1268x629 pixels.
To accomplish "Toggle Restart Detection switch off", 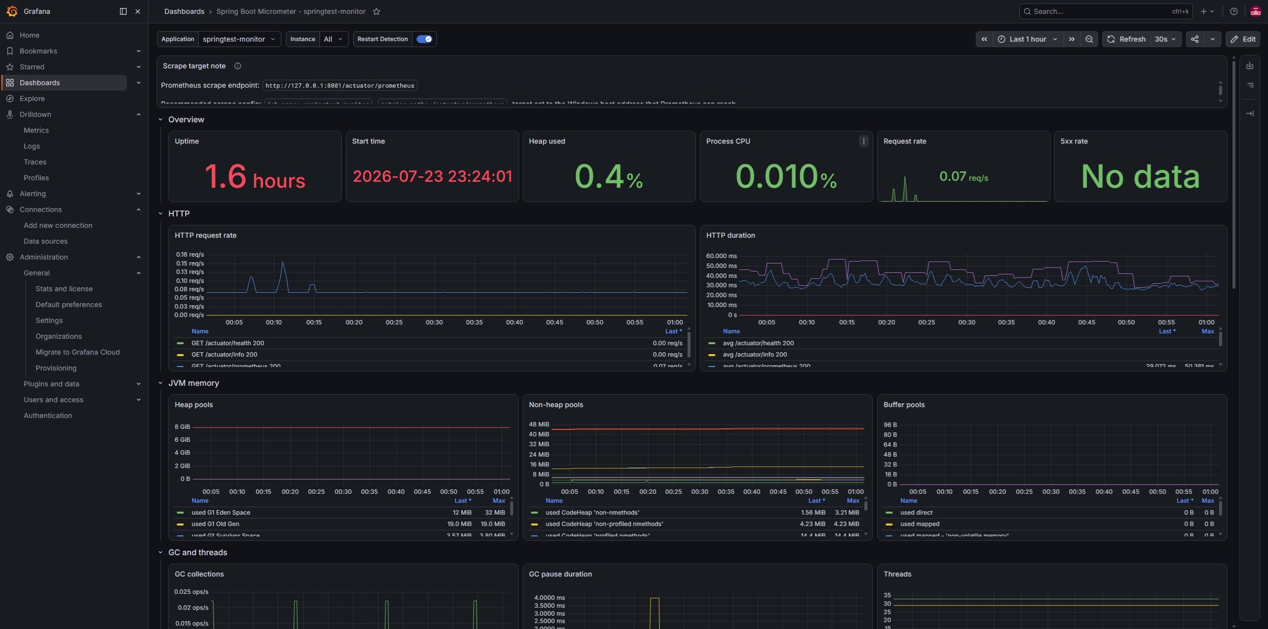I will pos(424,39).
